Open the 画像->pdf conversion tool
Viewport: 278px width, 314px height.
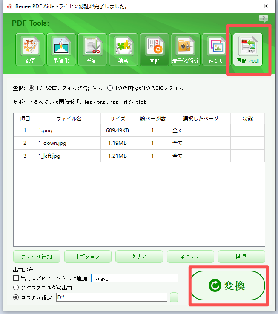[x=248, y=49]
